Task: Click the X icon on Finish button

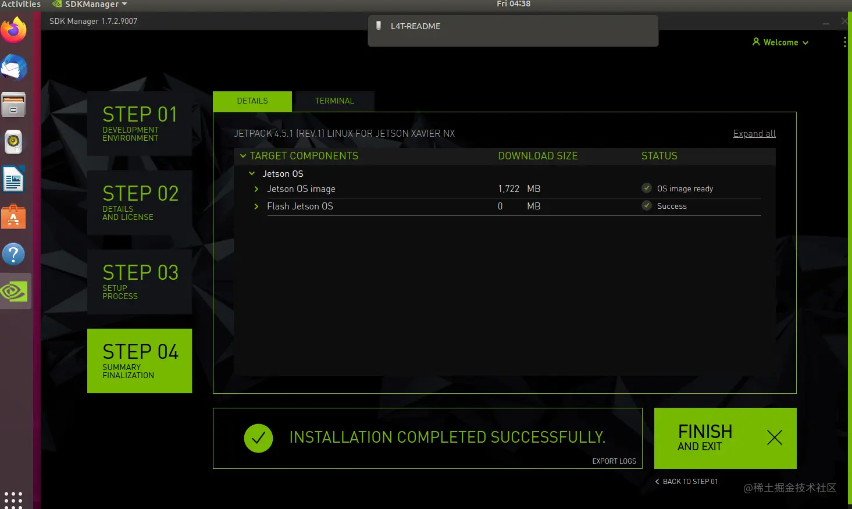Action: coord(775,437)
